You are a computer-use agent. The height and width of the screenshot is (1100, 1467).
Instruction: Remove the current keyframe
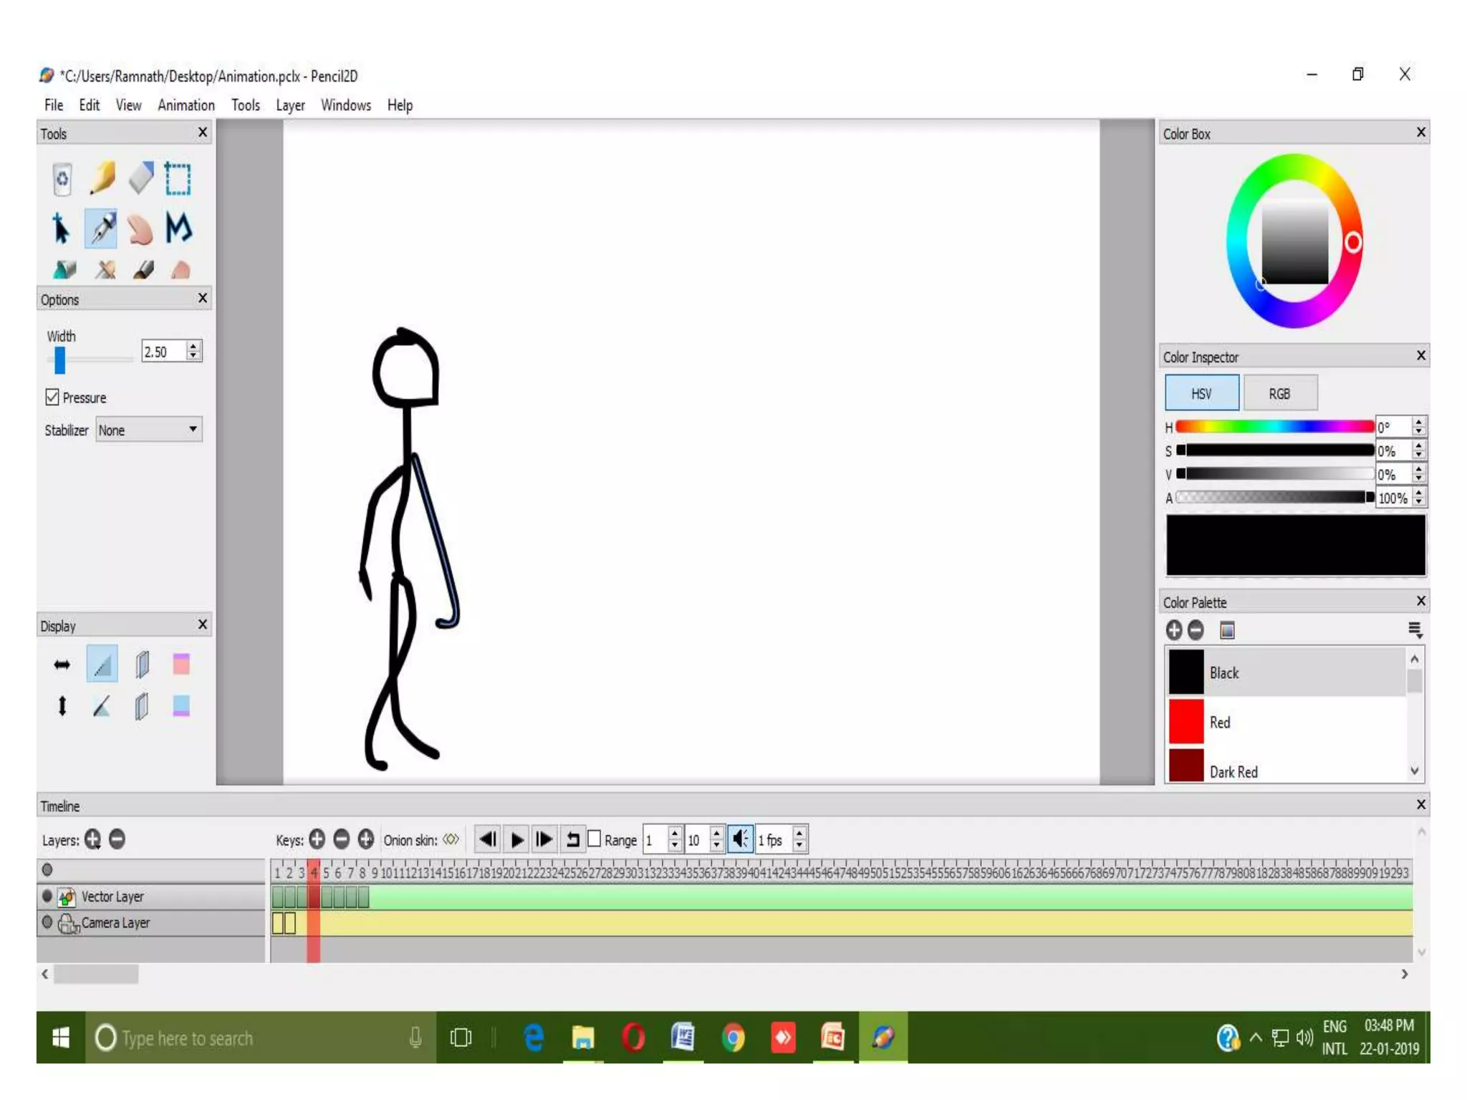coord(342,839)
